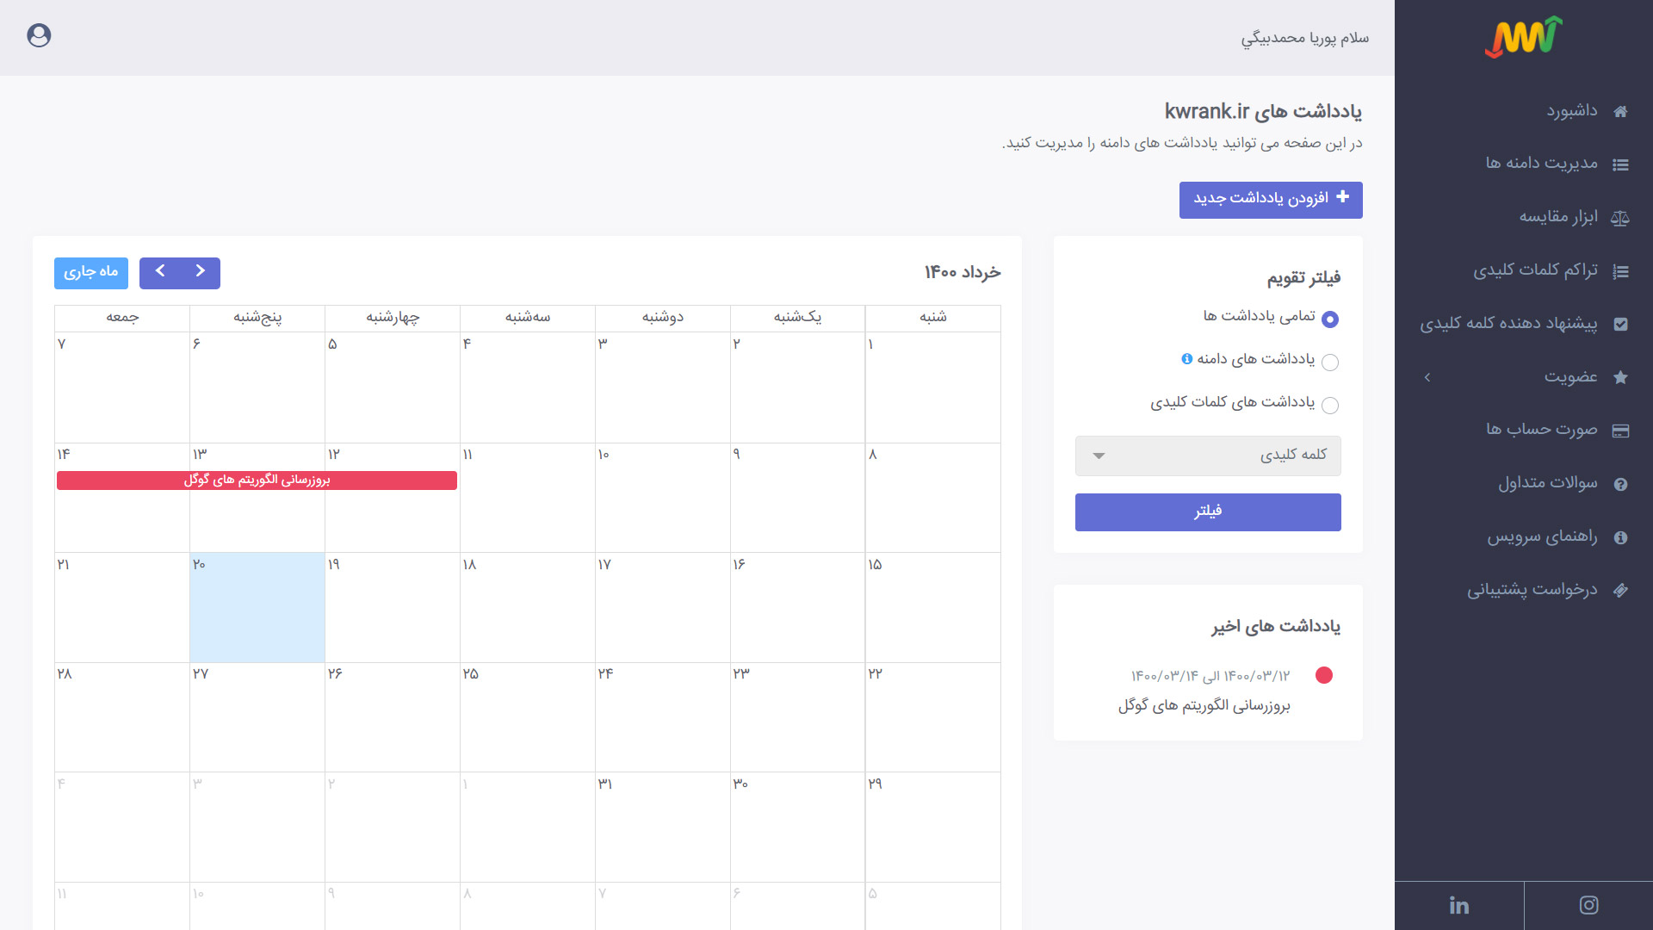Open the داشبورد menu item
Viewport: 1653px width, 930px height.
coord(1524,111)
